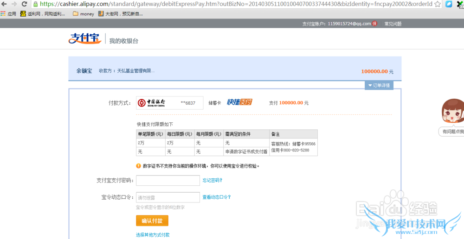The height and width of the screenshot is (239, 464).
Task: Reload the page with the refresh icon
Action: tap(25, 4)
